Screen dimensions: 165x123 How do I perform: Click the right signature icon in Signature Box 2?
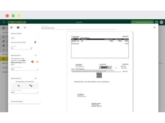tap(31, 86)
